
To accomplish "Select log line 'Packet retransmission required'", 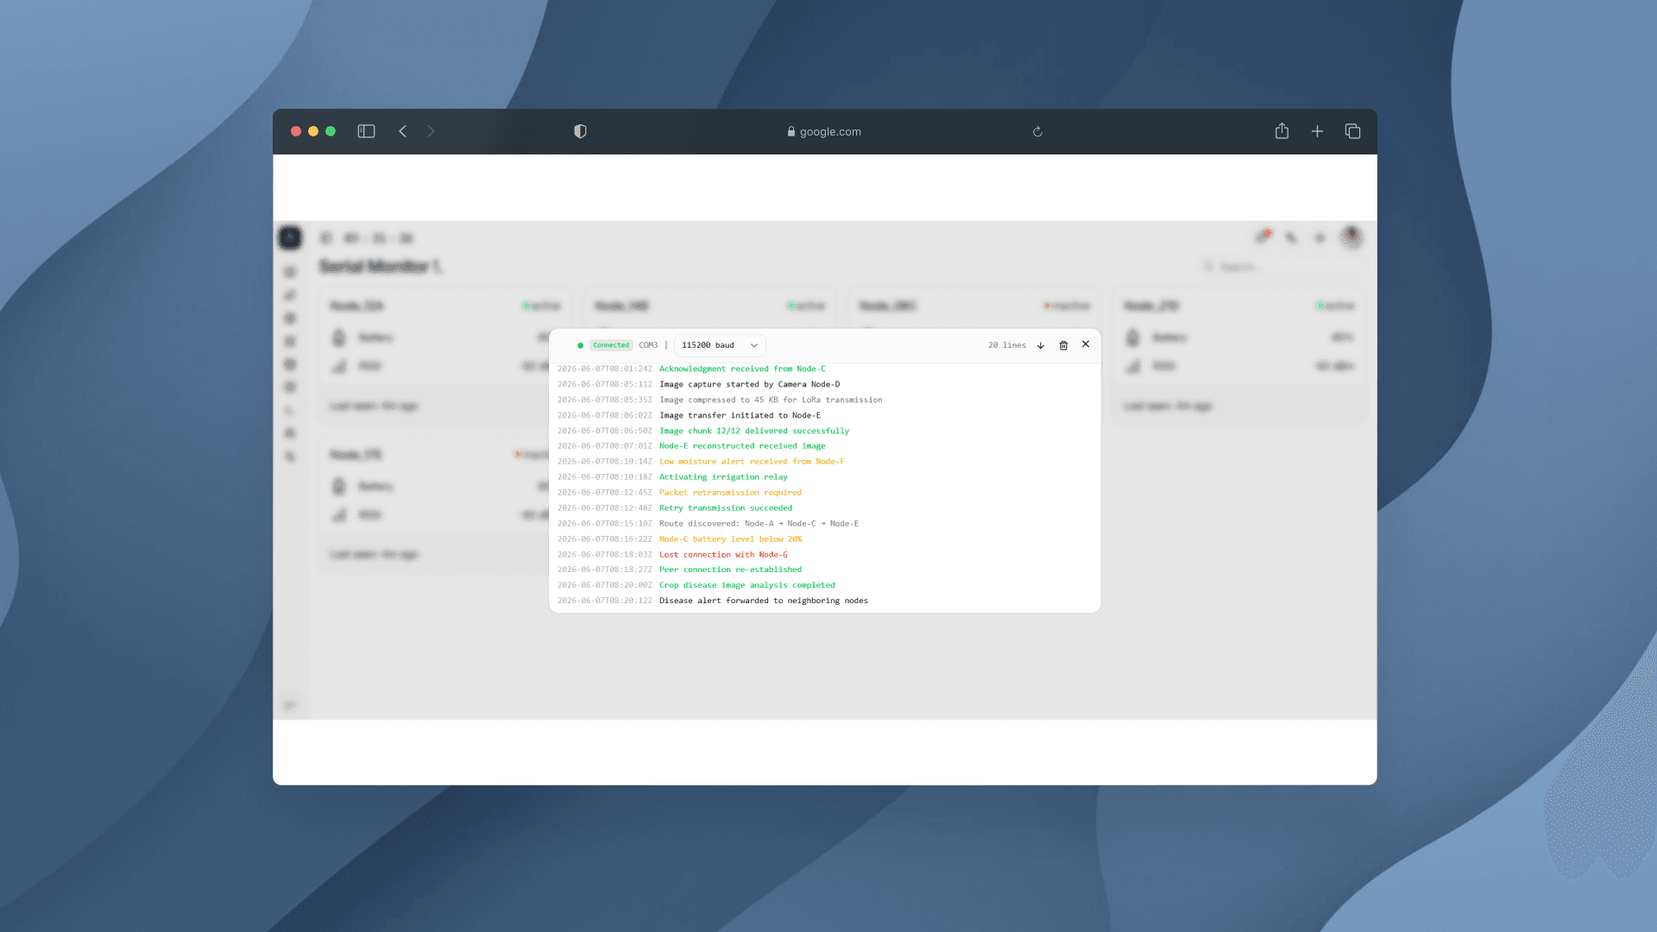I will 730,493.
